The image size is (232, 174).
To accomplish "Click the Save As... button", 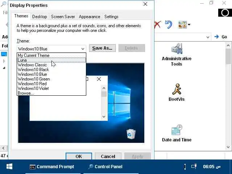I will pos(102,48).
